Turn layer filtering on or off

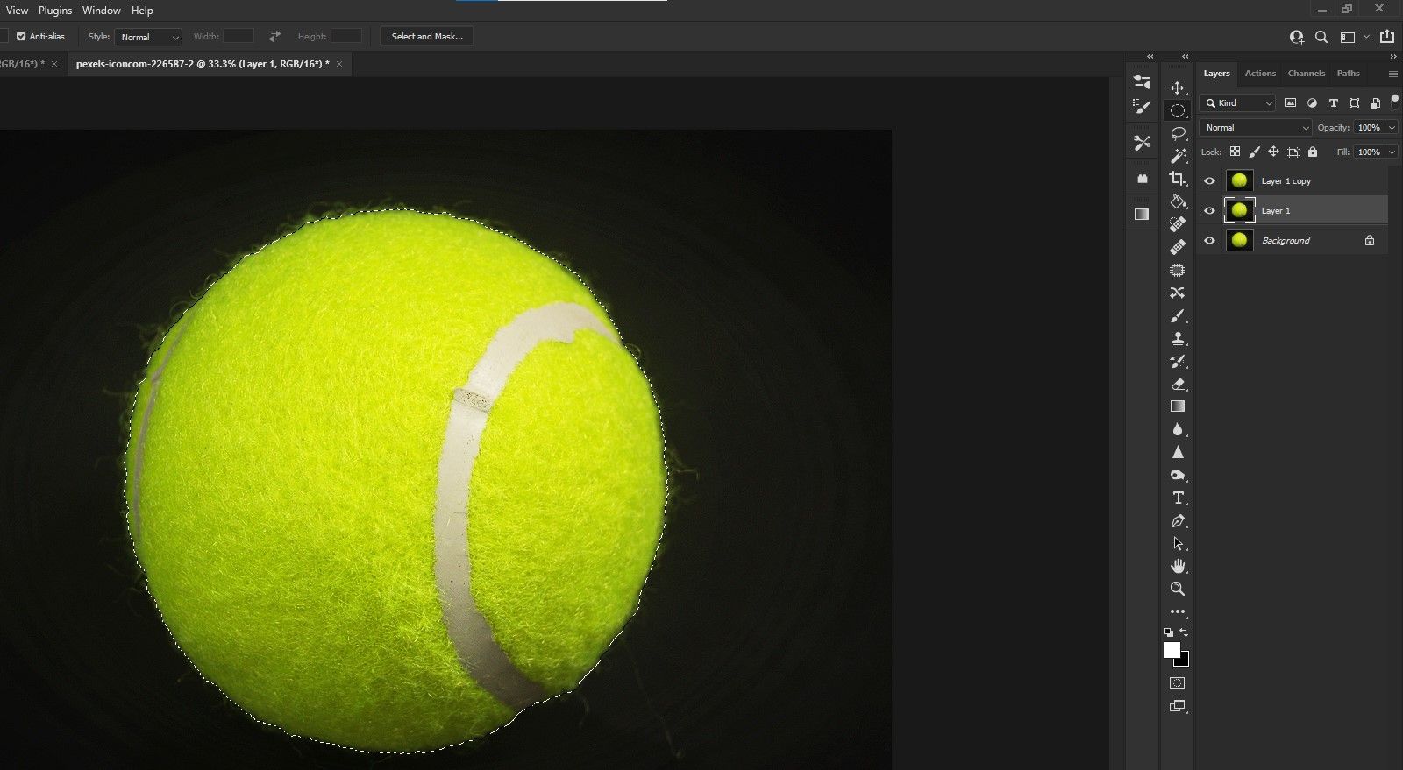[x=1395, y=101]
